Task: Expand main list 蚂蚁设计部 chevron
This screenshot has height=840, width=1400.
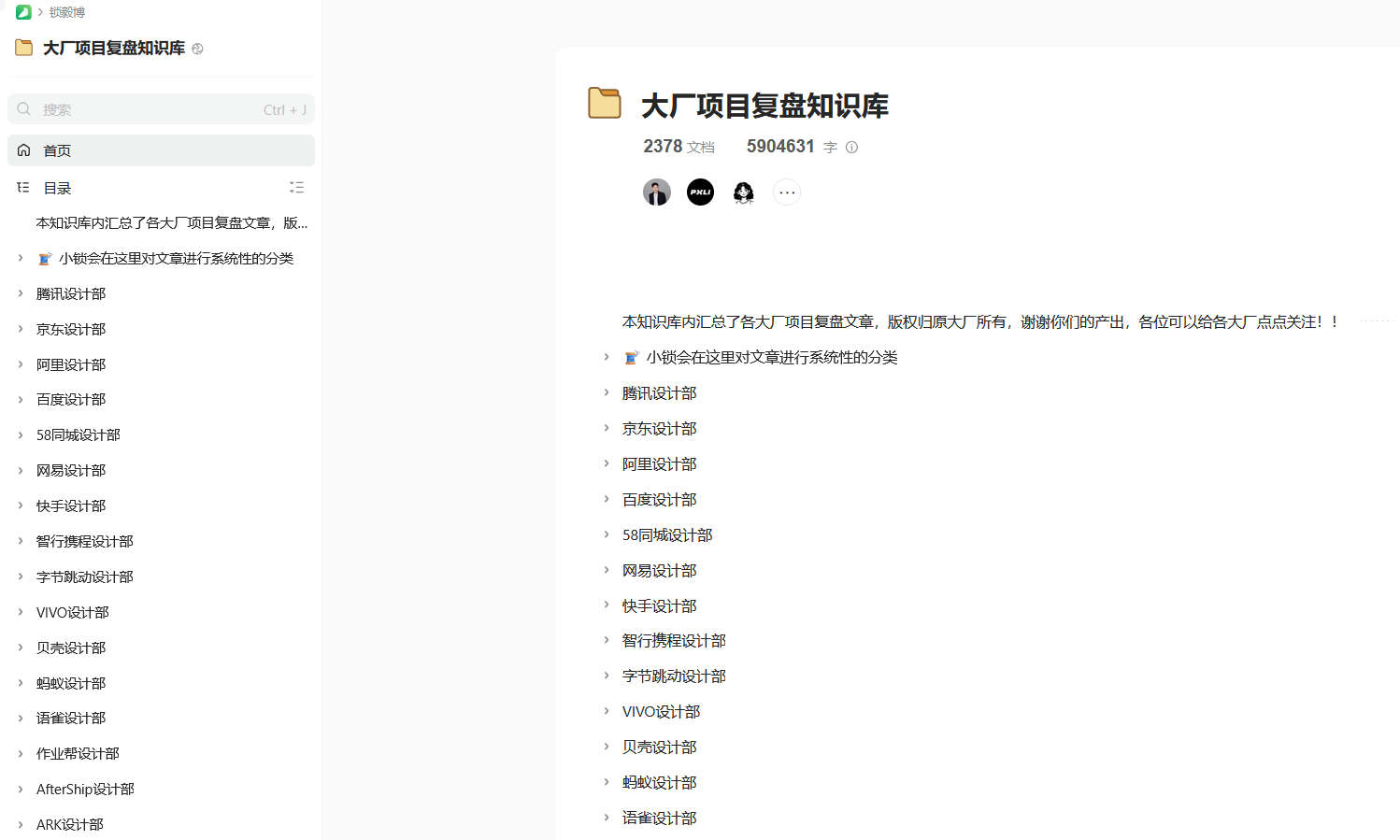Action: pyautogui.click(x=607, y=782)
